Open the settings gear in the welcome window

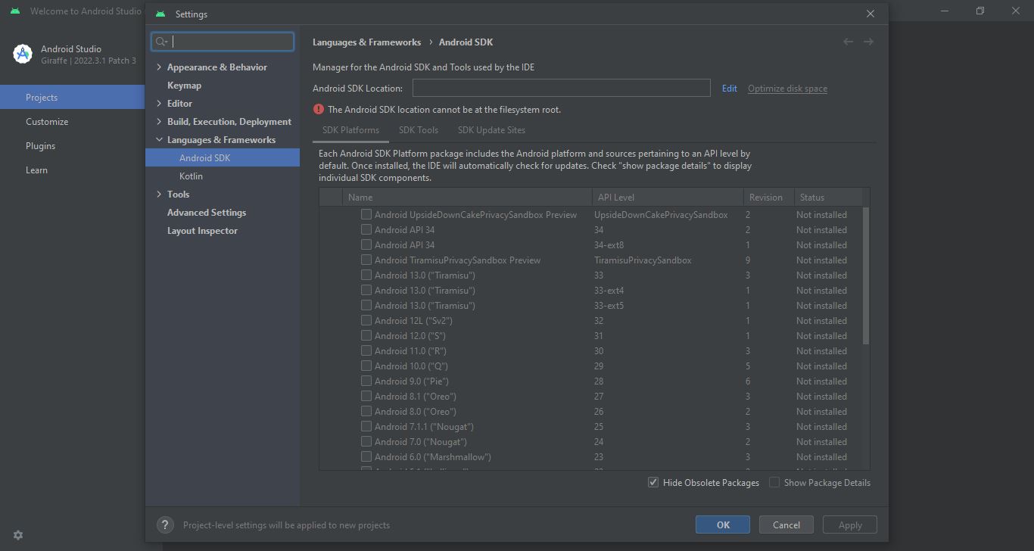[18, 535]
